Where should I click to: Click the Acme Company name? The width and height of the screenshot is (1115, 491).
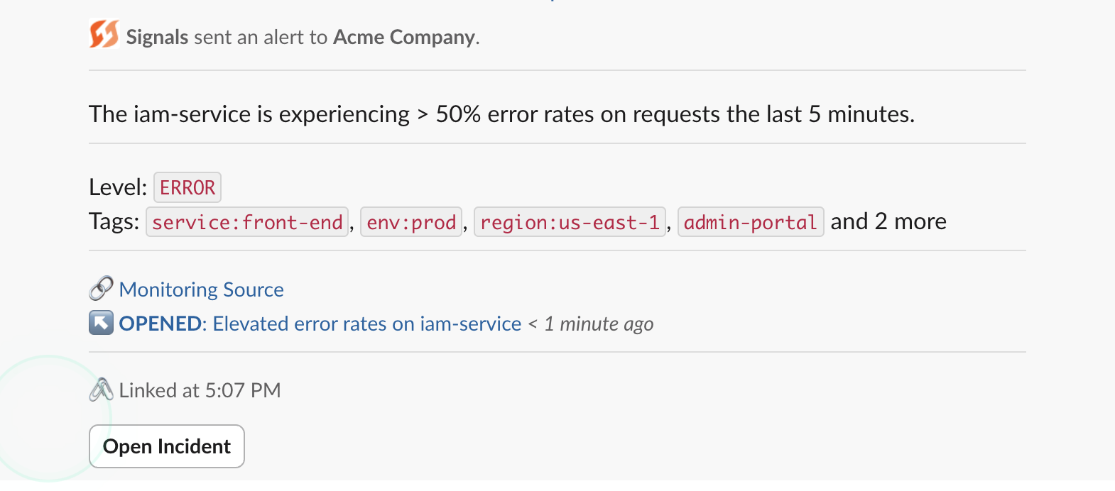pos(404,37)
